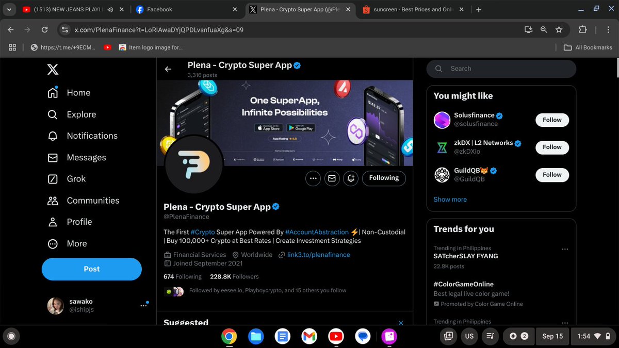Turn on post notifications with the bell-plus icon
The width and height of the screenshot is (619, 348).
click(x=351, y=178)
